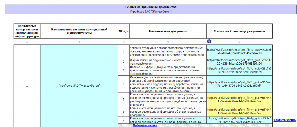Click document name about 'инвестиционных программах'
The height and width of the screenshot is (127, 297).
pyautogui.click(x=168, y=111)
